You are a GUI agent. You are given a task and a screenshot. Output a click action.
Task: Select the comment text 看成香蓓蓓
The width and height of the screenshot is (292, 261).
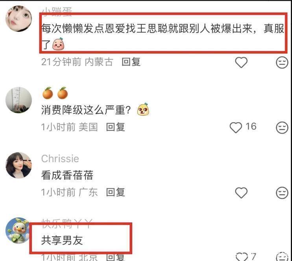[x=67, y=175]
